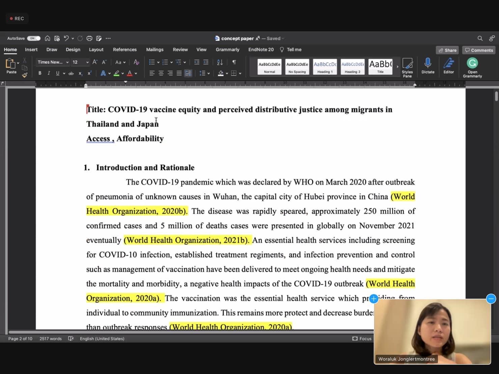Sort the selected text A to Z
Screen dimensions: 499x374
pos(220,62)
